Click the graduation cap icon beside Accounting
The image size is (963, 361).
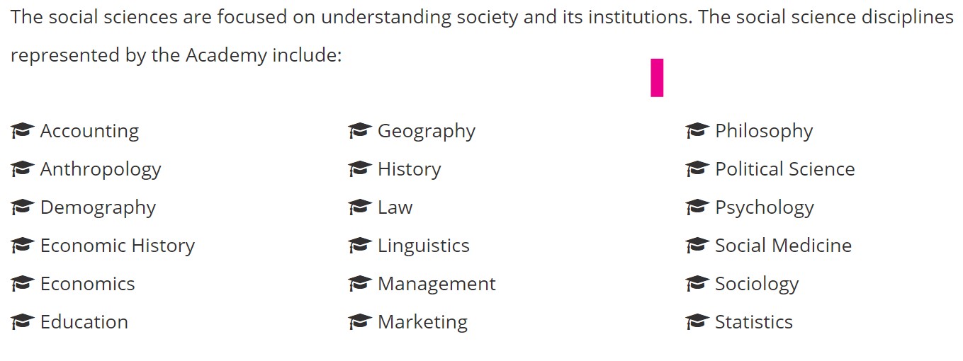pyautogui.click(x=23, y=131)
